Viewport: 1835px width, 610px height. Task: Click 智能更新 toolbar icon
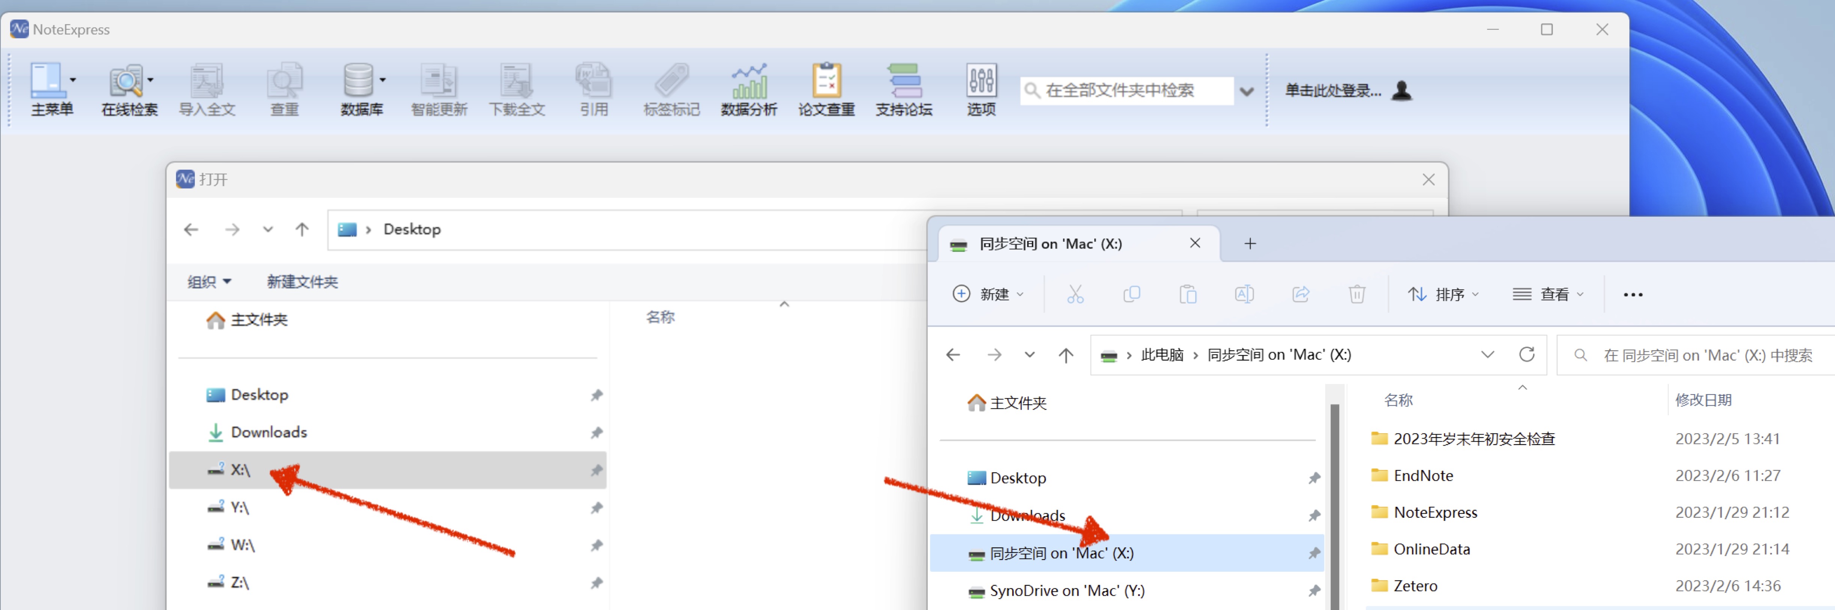point(439,80)
